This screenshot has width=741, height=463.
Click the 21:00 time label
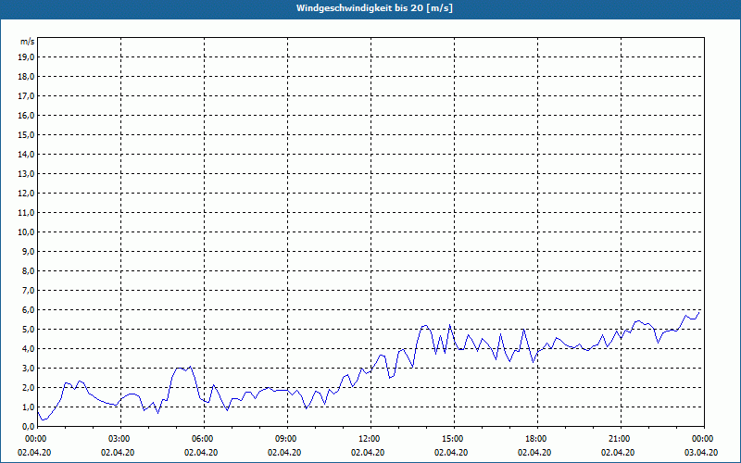[621, 439]
